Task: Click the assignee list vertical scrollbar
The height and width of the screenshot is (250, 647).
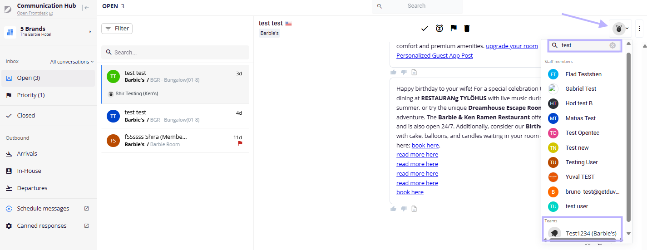Action: pos(629,137)
